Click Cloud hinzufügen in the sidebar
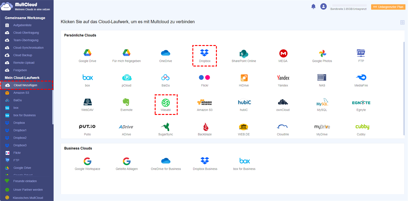The width and height of the screenshot is (408, 201). [27, 85]
